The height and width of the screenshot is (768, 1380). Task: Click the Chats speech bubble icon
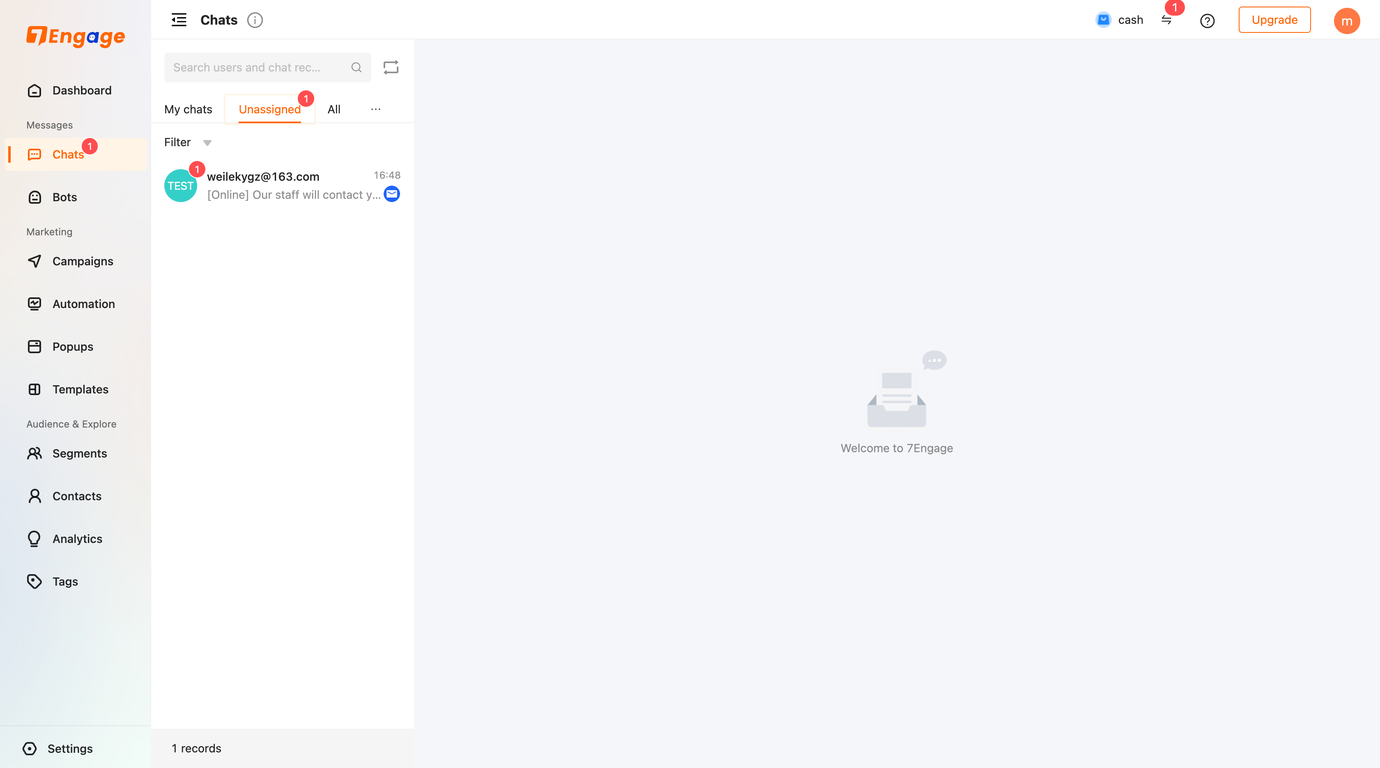click(x=34, y=154)
